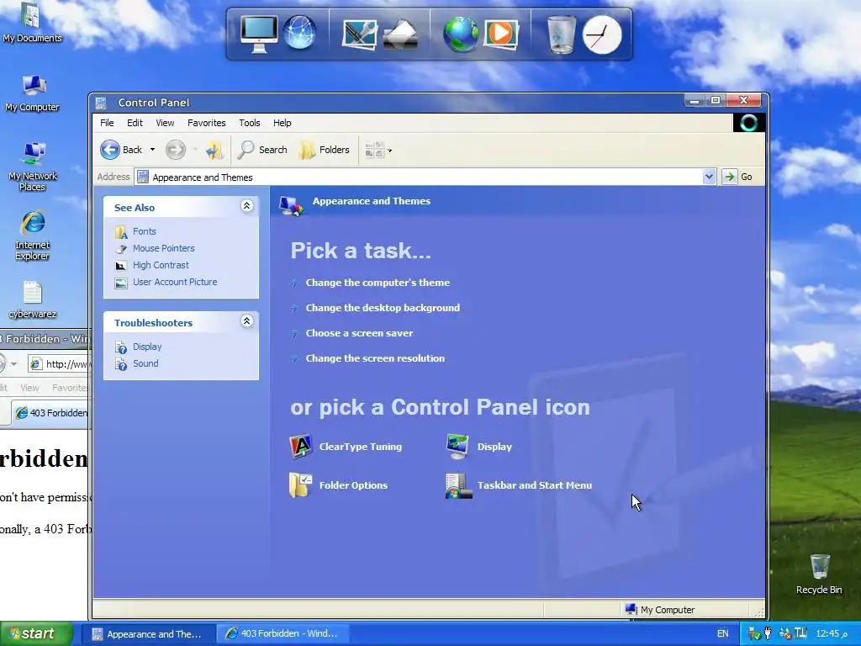861x646 pixels.
Task: Open the Tools menu
Action: click(249, 123)
